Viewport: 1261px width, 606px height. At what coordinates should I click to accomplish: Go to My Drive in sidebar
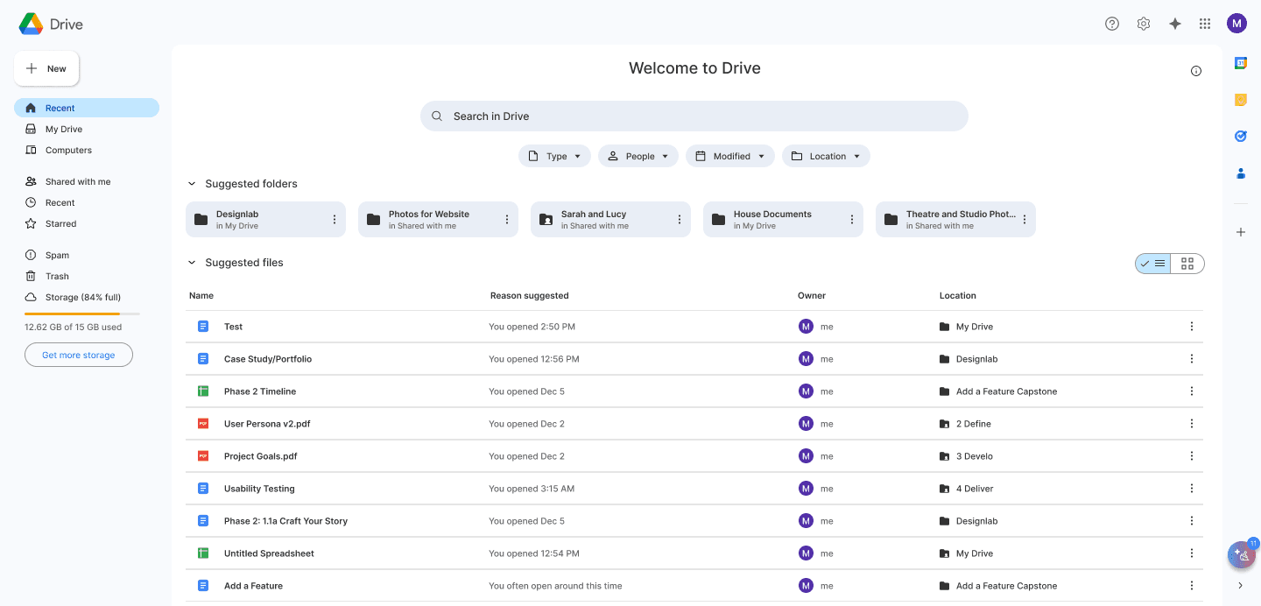pos(64,129)
